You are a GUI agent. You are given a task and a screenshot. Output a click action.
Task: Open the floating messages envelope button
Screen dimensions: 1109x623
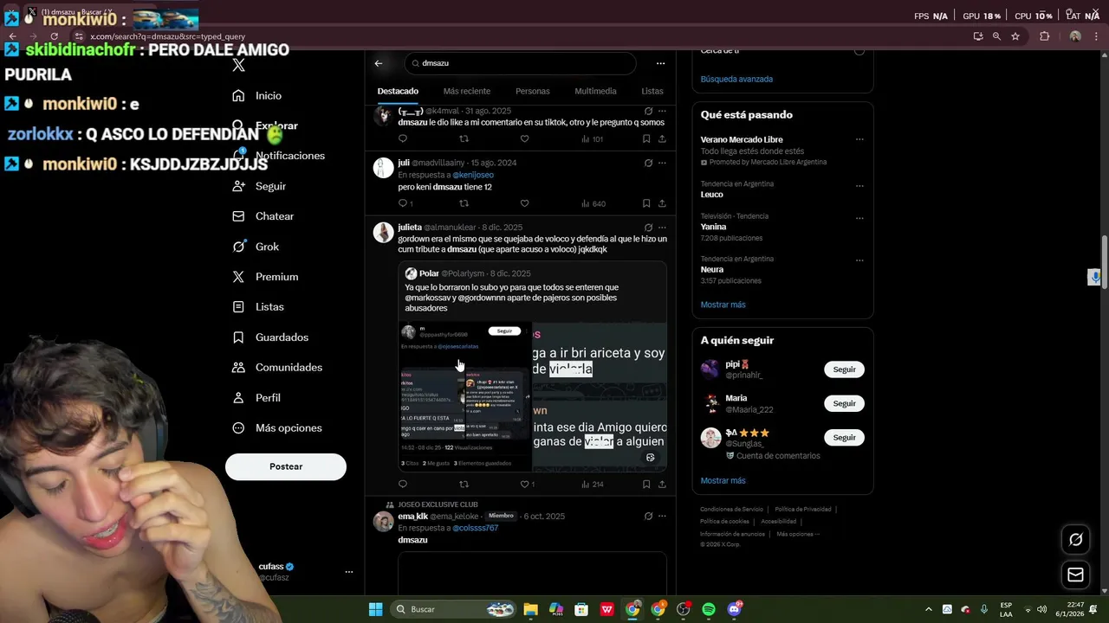tap(1075, 575)
